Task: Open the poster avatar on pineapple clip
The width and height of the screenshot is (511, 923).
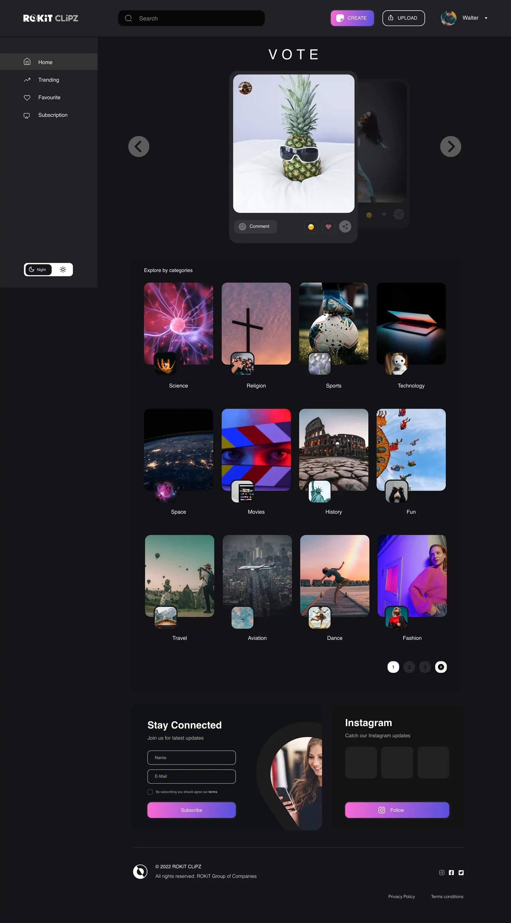Action: pos(246,88)
